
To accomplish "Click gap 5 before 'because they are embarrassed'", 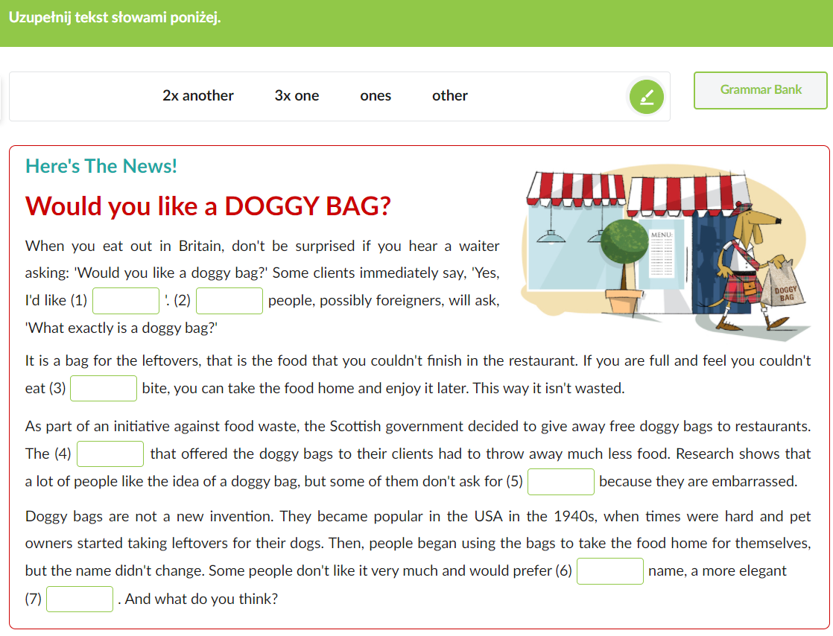I will 561,482.
